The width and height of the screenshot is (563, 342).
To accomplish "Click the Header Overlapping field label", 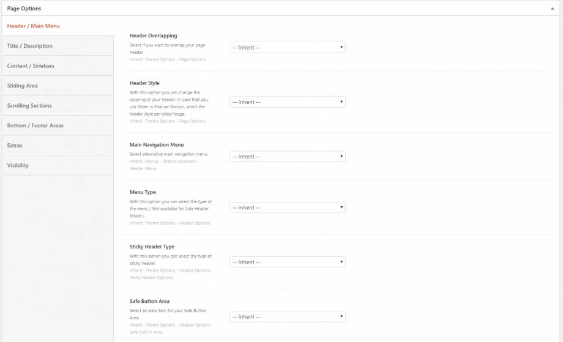I will 153,36.
